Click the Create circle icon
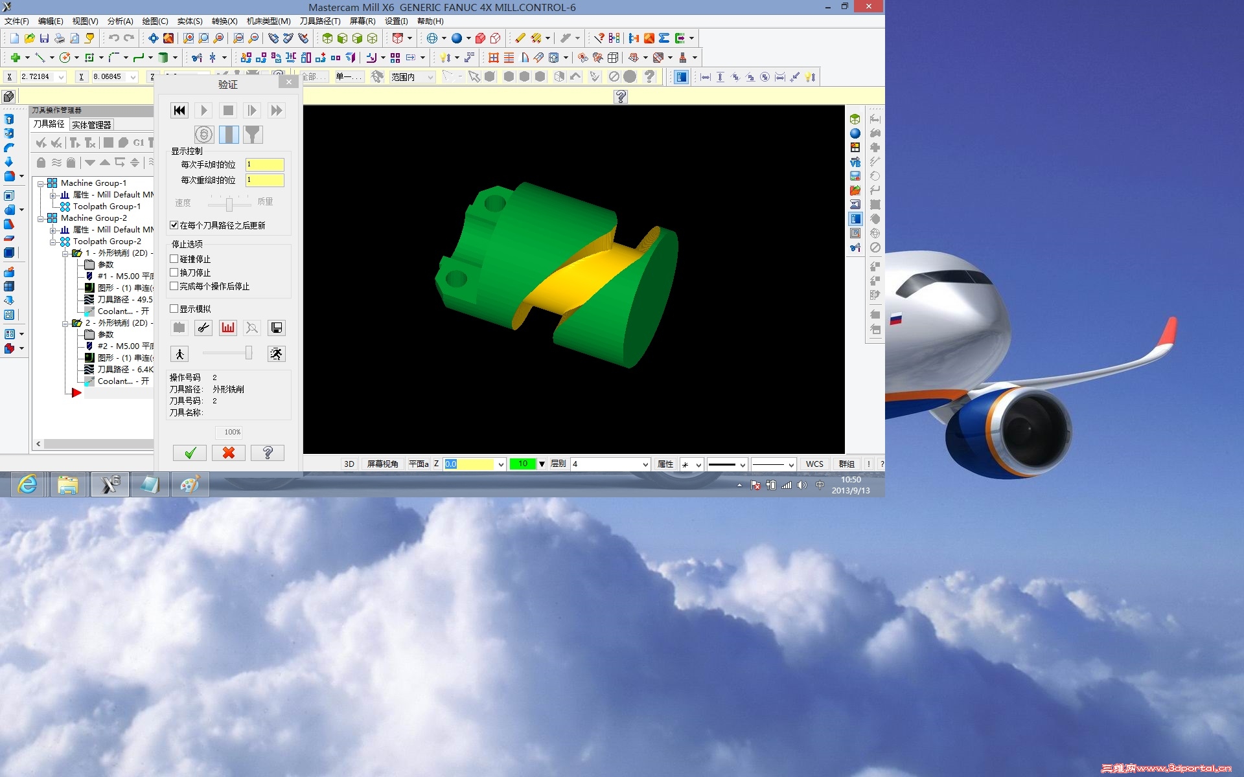The height and width of the screenshot is (777, 1244). (64, 58)
